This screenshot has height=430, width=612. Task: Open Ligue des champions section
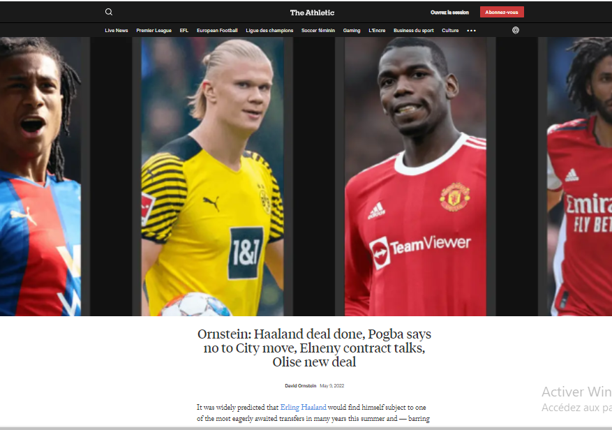coord(269,31)
